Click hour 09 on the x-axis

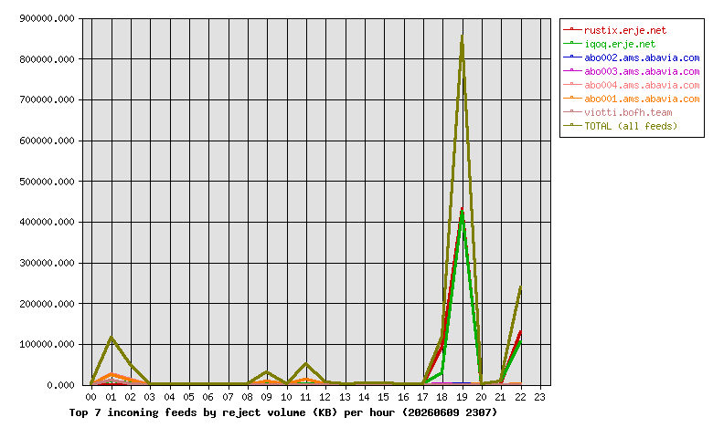(267, 397)
